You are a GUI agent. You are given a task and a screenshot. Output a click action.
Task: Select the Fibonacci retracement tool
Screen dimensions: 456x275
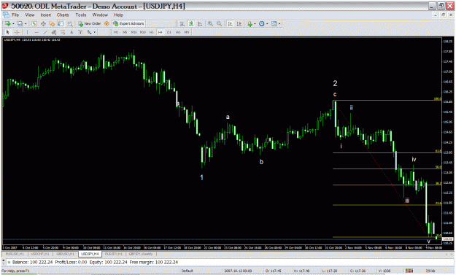63,32
